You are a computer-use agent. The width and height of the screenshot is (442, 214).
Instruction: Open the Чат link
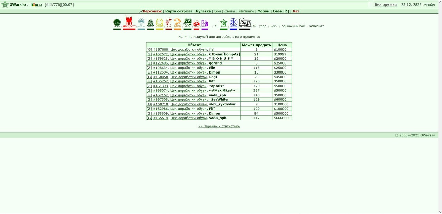[296, 11]
